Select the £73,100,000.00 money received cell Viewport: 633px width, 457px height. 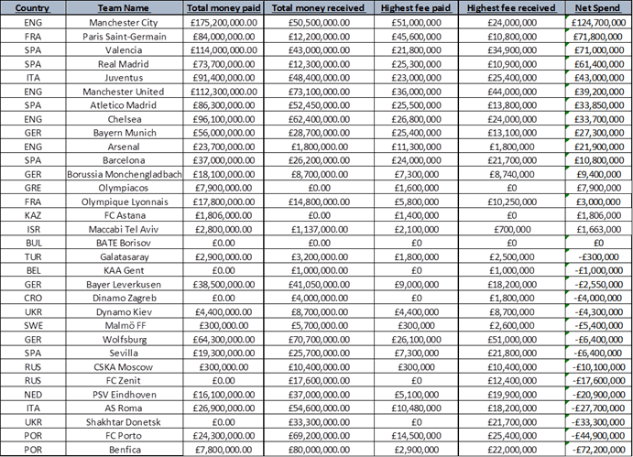coord(319,92)
